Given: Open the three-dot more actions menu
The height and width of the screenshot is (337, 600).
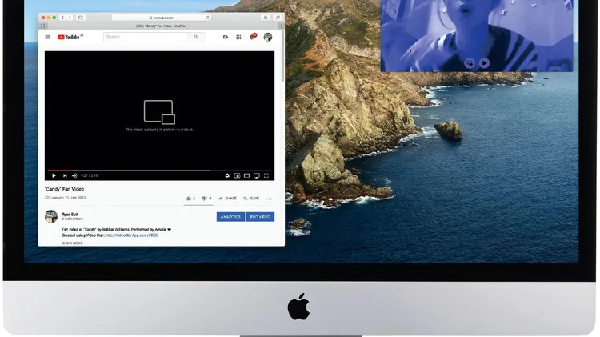Looking at the screenshot, I should (269, 199).
